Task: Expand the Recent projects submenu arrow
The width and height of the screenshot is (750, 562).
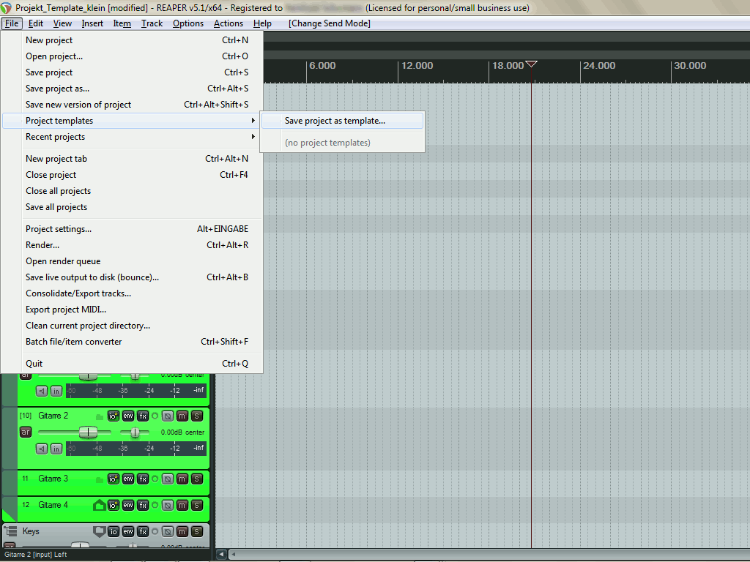Action: tap(253, 137)
